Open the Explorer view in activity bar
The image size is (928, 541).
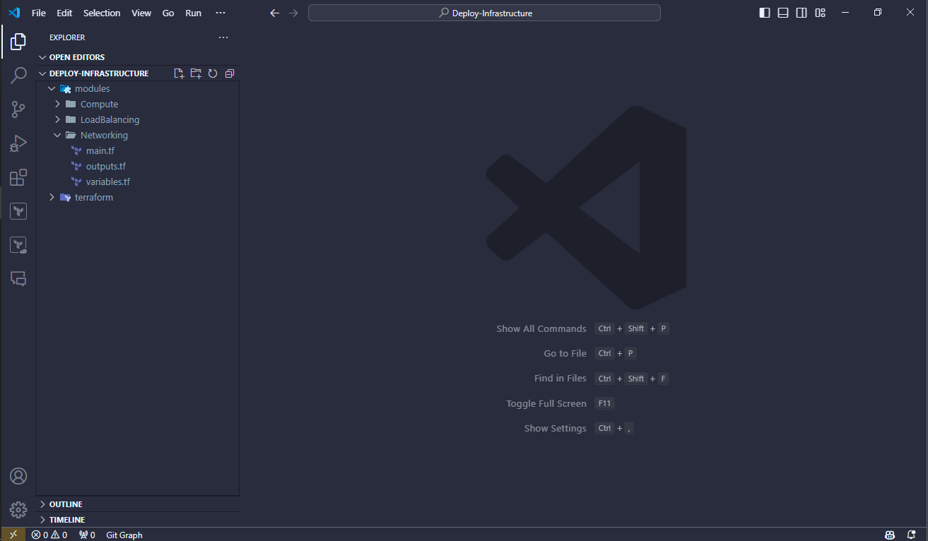pos(18,42)
